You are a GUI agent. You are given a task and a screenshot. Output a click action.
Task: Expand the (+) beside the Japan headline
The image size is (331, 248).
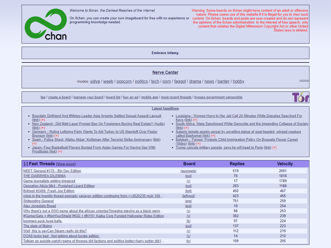[x=60, y=151]
